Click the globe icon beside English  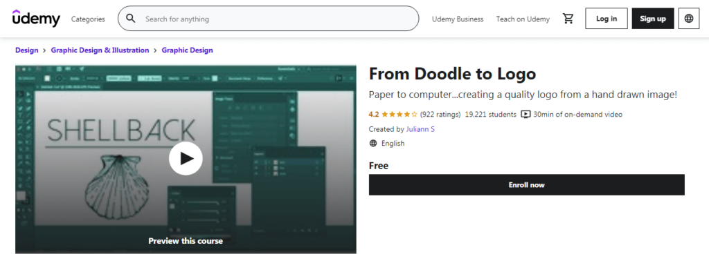click(373, 144)
